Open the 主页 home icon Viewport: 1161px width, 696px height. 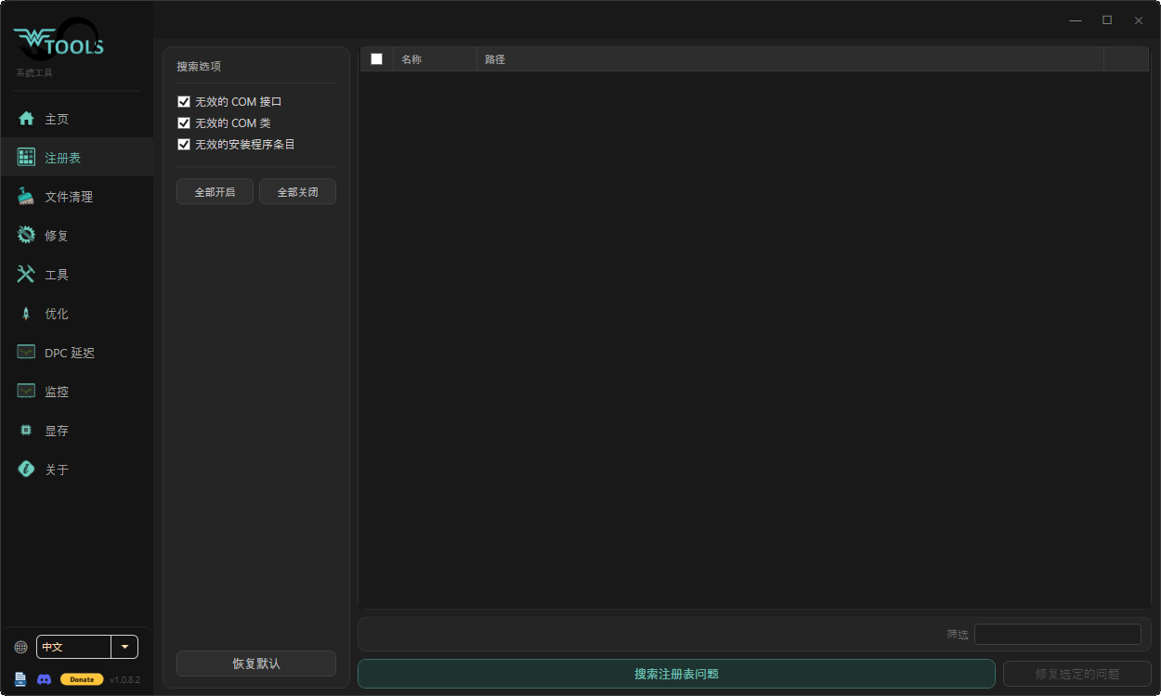pos(26,119)
